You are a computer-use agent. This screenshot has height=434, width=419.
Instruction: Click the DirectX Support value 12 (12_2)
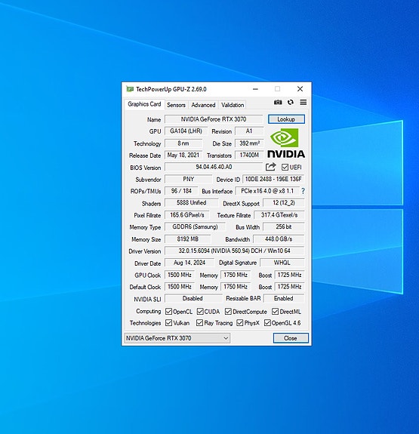pos(284,203)
